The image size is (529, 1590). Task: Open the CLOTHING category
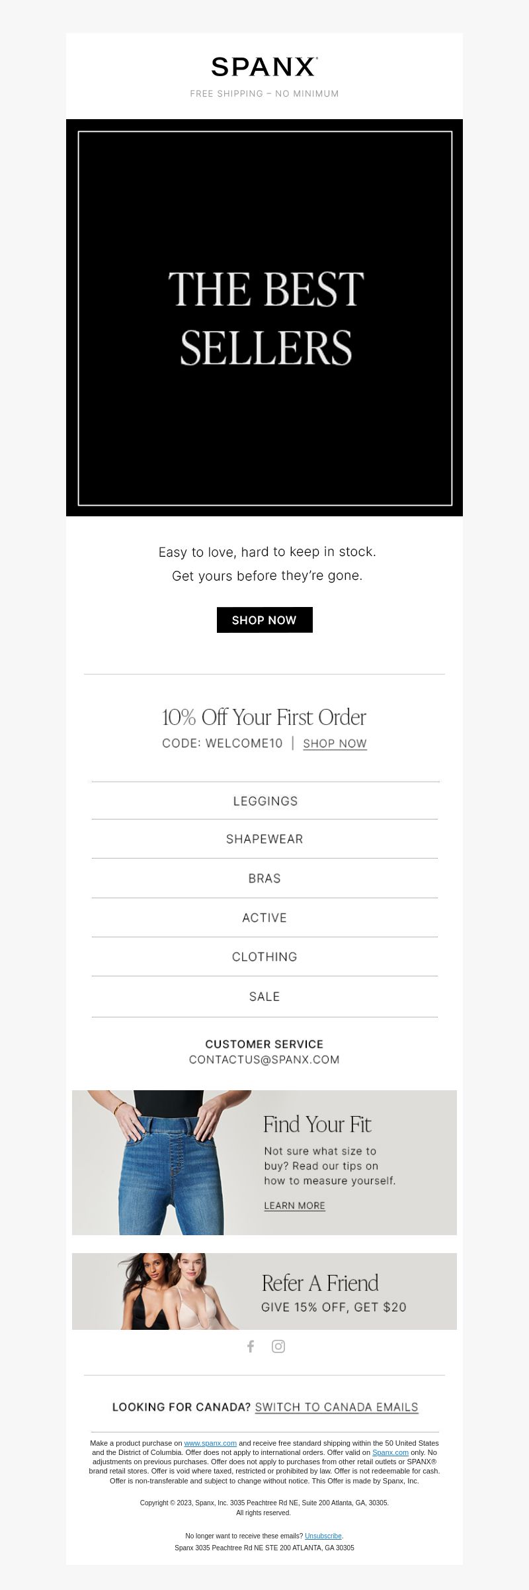[264, 957]
